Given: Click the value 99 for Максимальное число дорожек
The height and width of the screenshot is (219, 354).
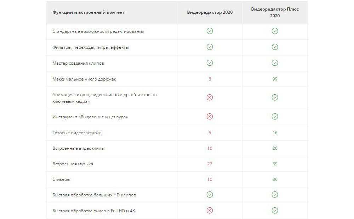Looking at the screenshot, I should pos(275,79).
